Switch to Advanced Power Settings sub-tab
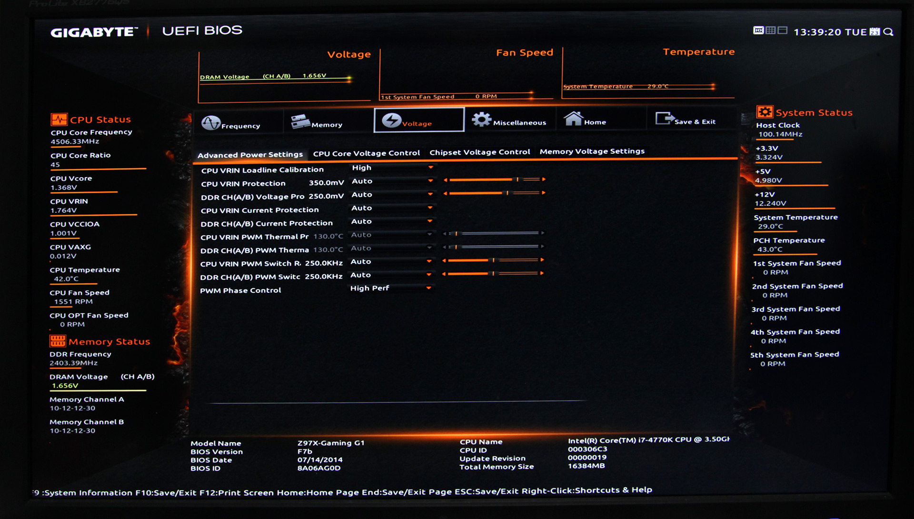This screenshot has width=914, height=519. 250,155
